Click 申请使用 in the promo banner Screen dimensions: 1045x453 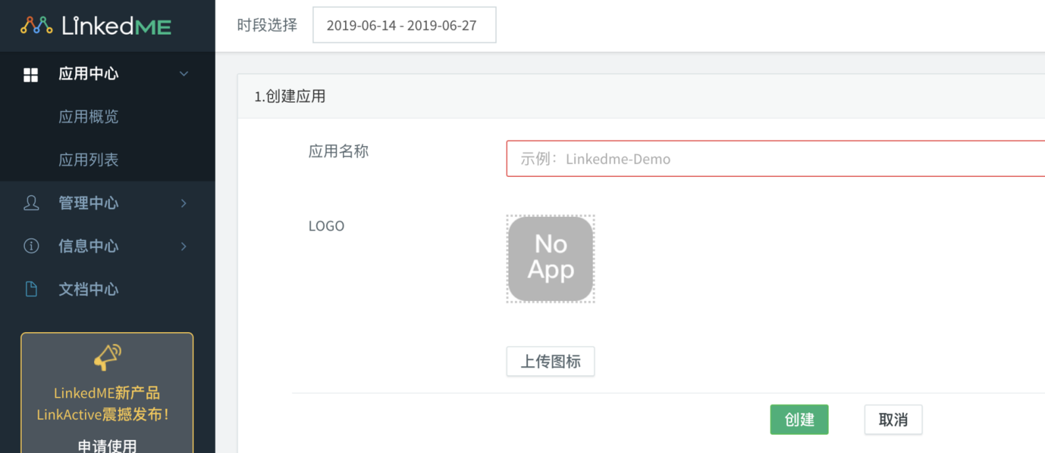pos(107,446)
